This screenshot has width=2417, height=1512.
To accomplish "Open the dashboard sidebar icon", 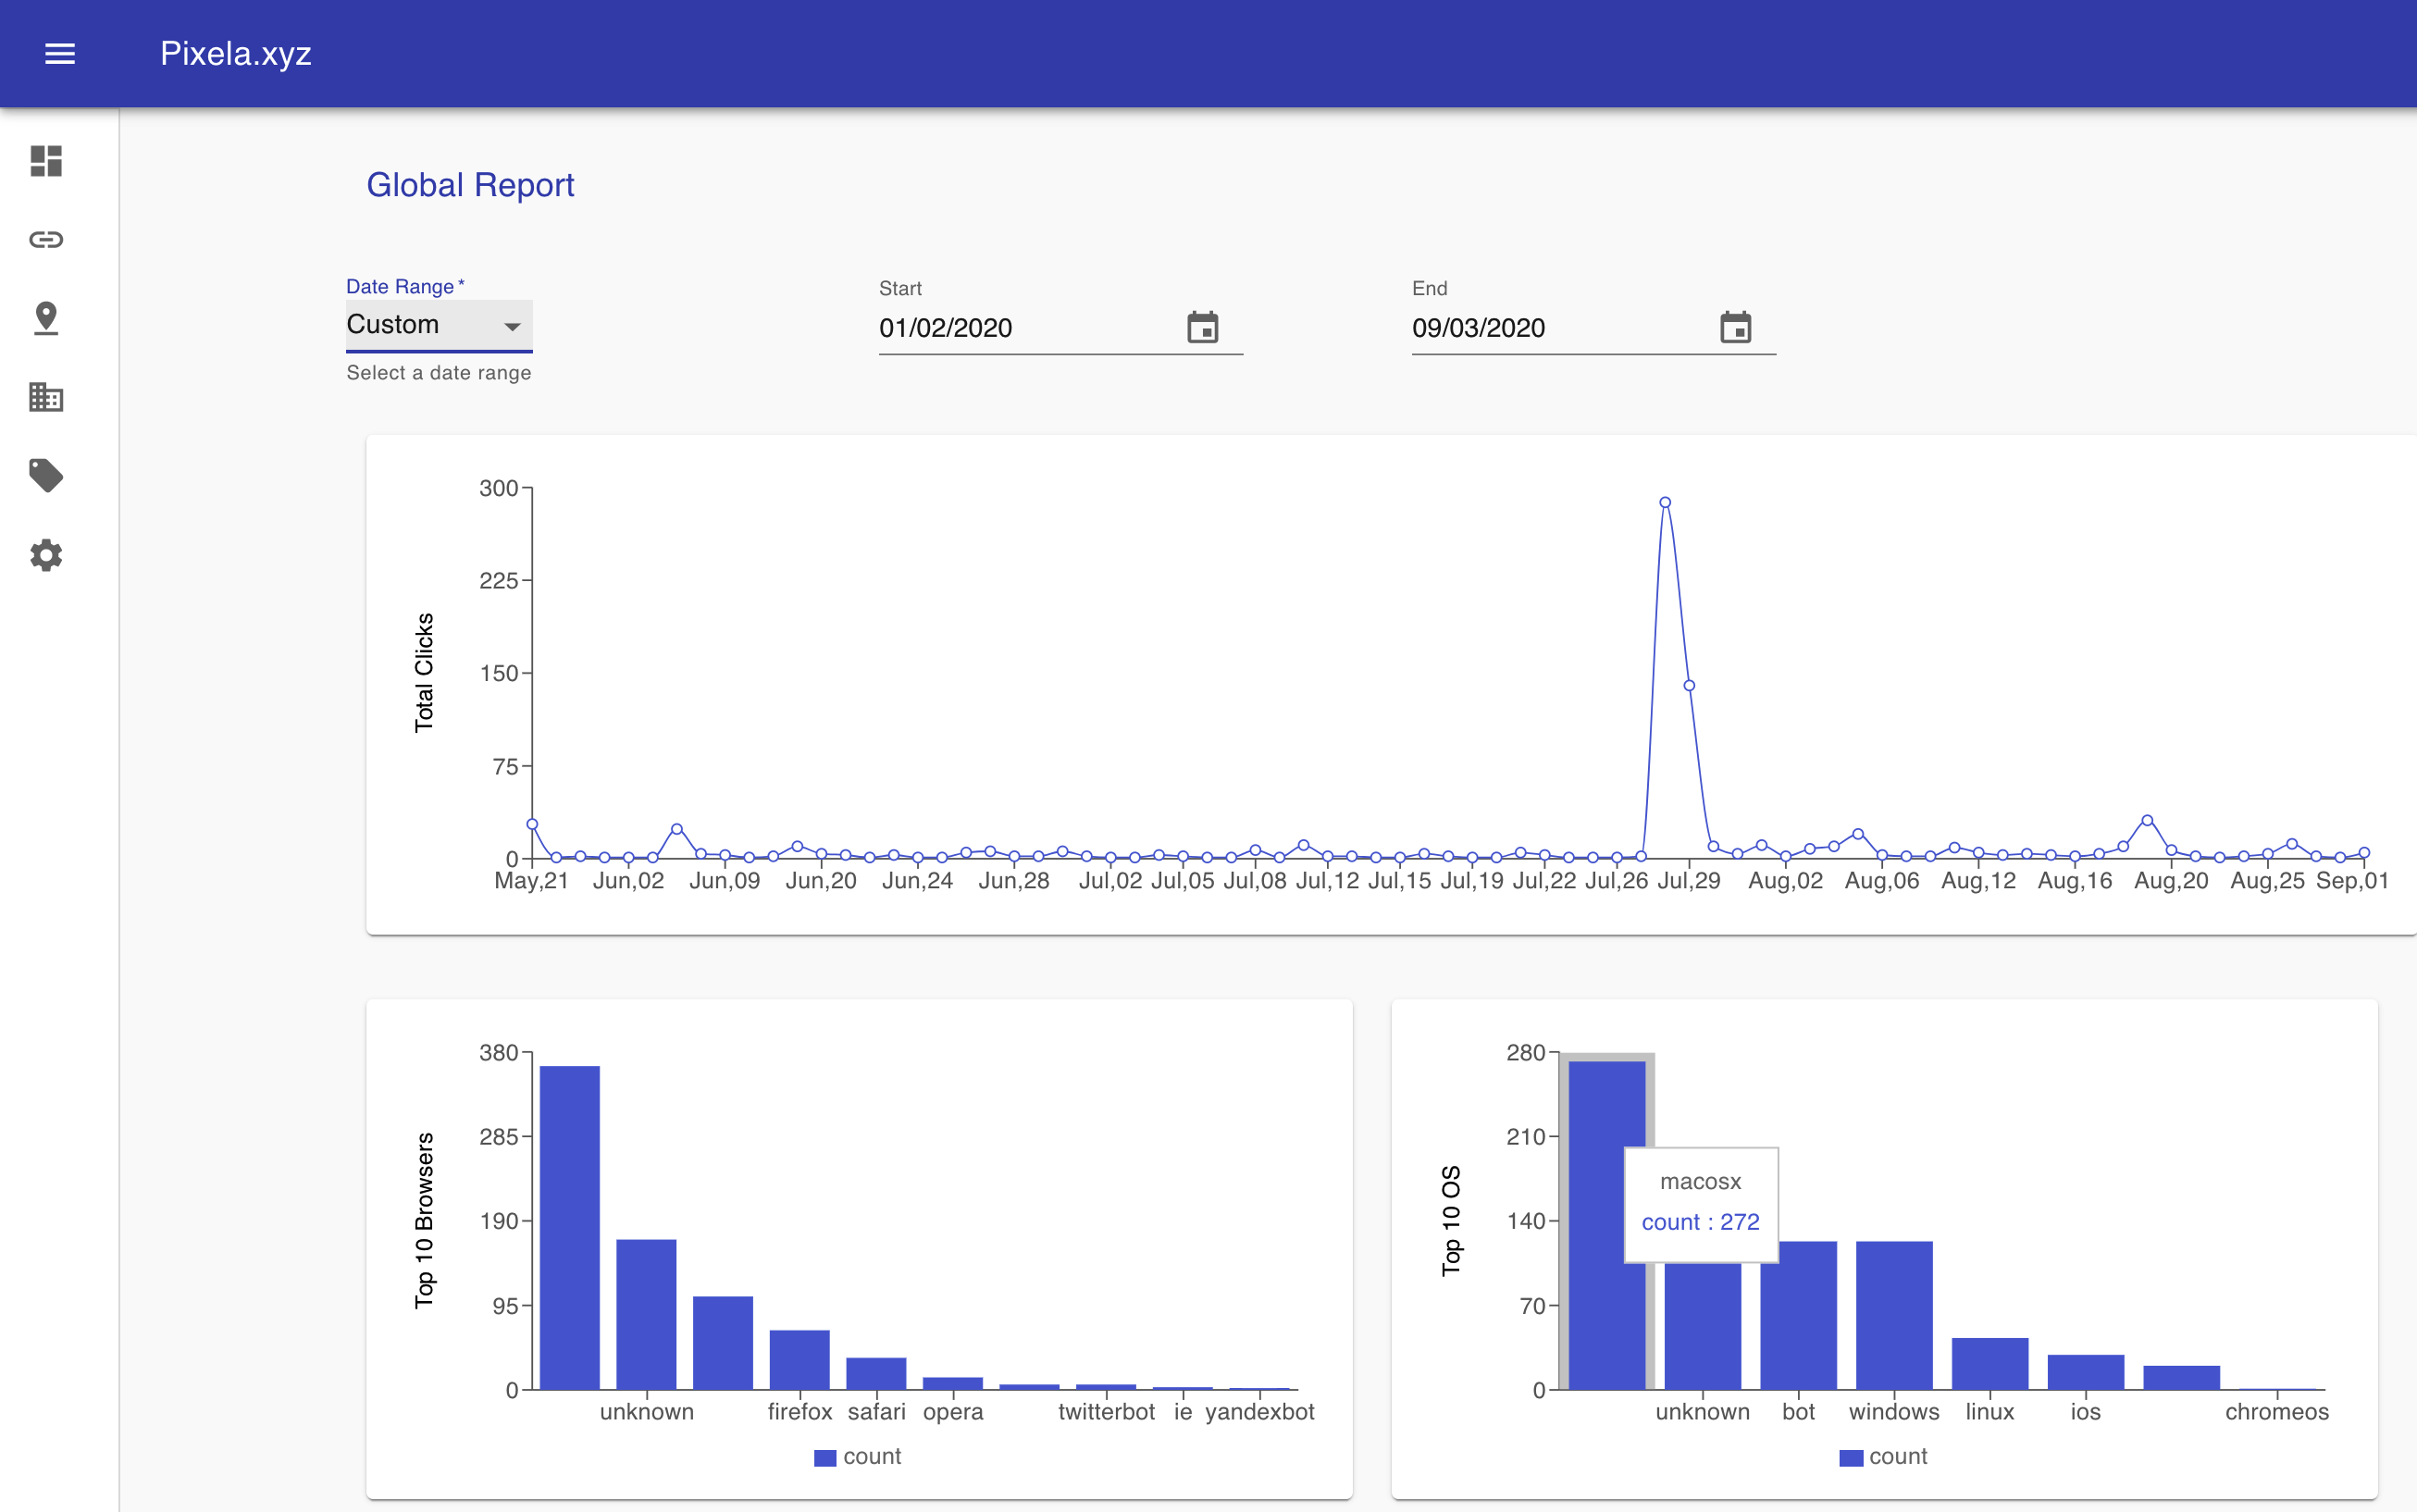I will coord(46,161).
